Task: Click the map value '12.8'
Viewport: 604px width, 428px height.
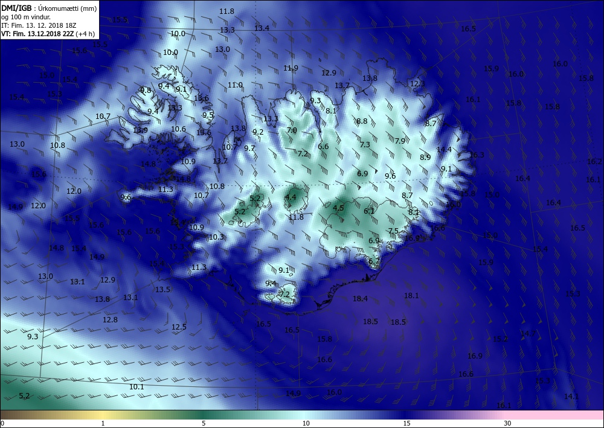Action: pos(110,319)
